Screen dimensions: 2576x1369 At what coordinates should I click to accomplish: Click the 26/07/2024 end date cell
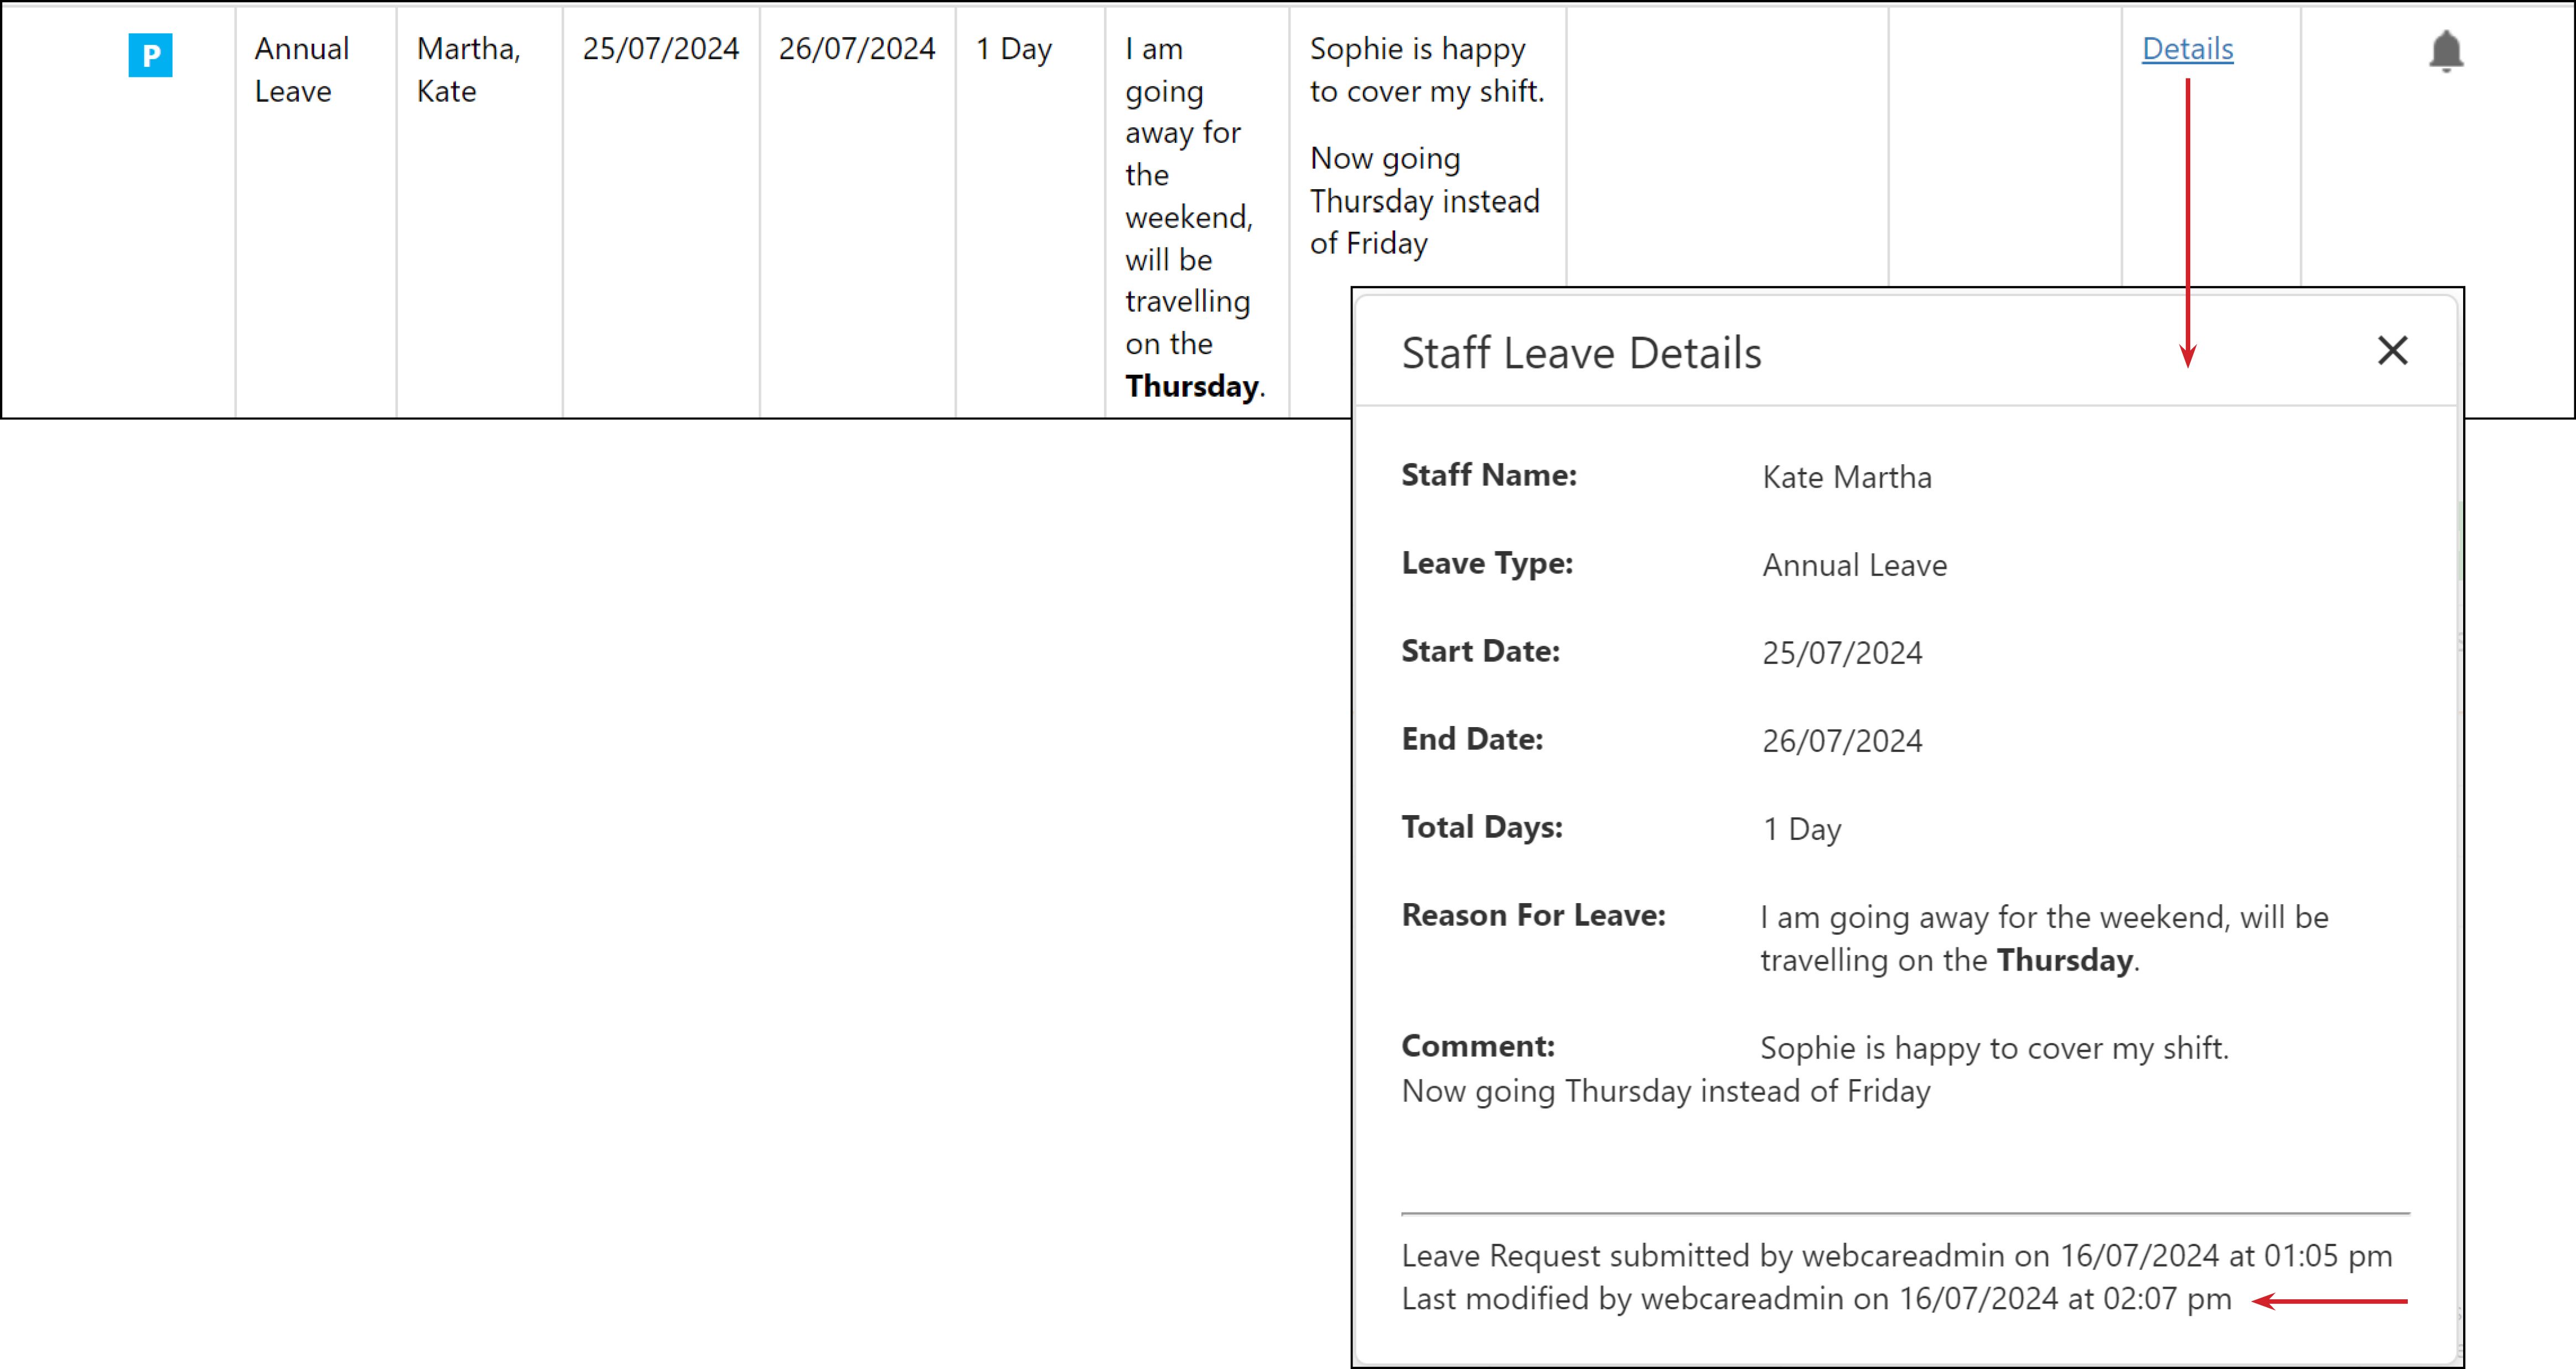click(857, 49)
